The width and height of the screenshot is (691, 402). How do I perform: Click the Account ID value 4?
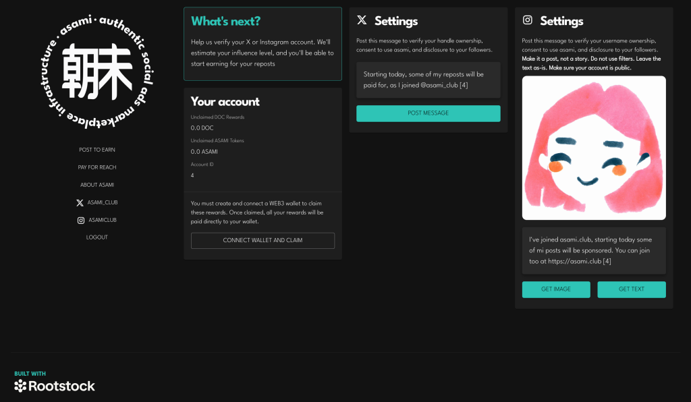pyautogui.click(x=192, y=175)
